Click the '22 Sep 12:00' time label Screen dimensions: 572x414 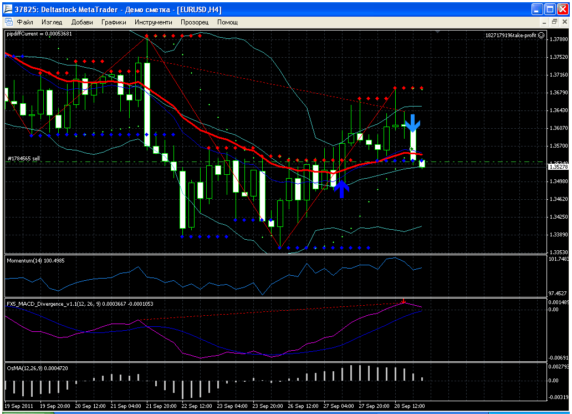197,406
